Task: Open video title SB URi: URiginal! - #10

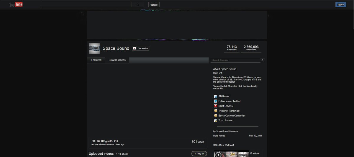Action: (x=105, y=141)
